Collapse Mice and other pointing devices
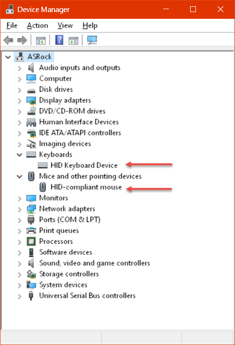The image size is (235, 345). (20, 177)
